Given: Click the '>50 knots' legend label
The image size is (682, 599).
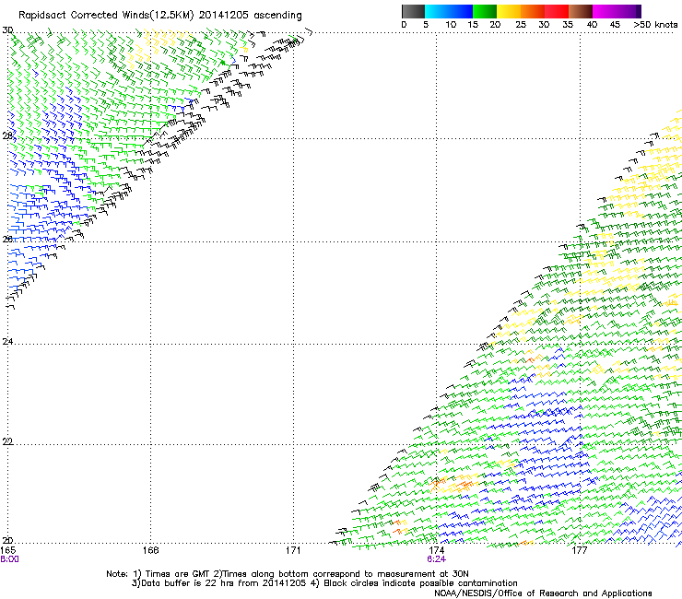Looking at the screenshot, I should point(655,25).
